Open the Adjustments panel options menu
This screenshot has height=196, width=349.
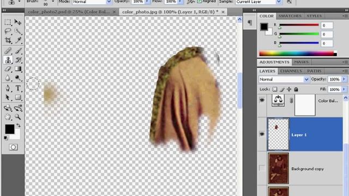[x=345, y=62]
